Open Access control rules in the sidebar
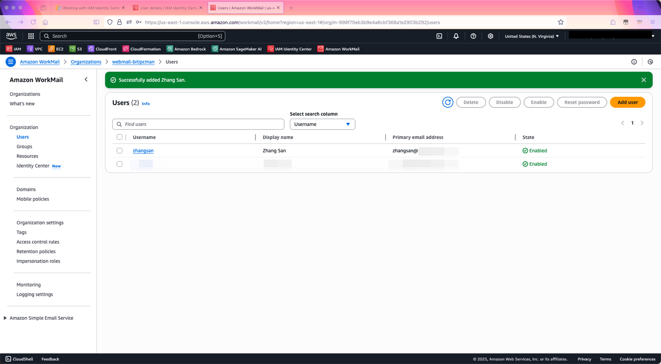 click(x=38, y=242)
